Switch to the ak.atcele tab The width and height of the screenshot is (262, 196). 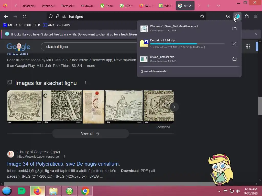point(29,6)
